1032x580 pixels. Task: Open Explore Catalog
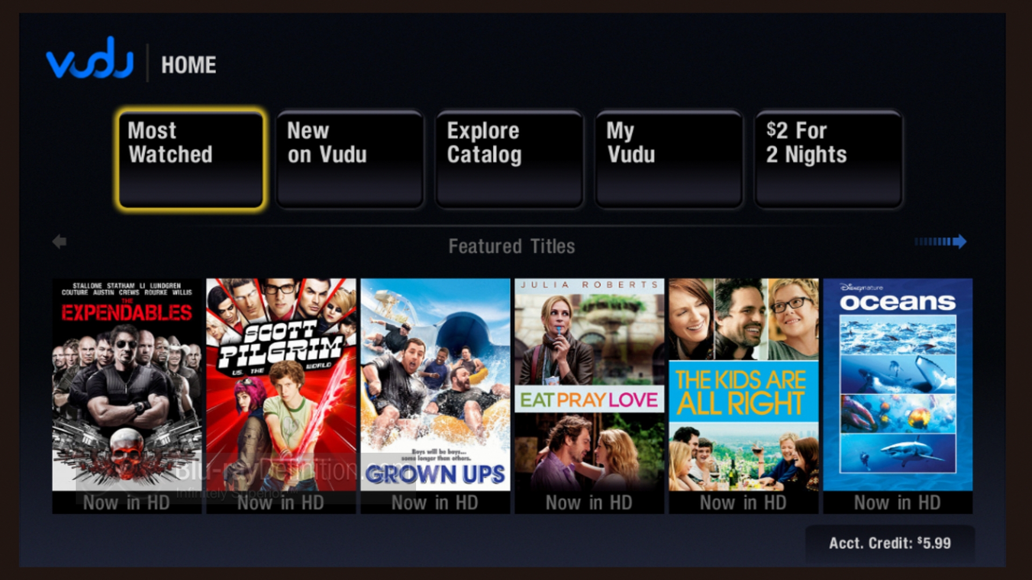coord(510,159)
